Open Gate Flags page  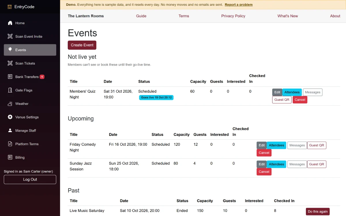point(30,90)
